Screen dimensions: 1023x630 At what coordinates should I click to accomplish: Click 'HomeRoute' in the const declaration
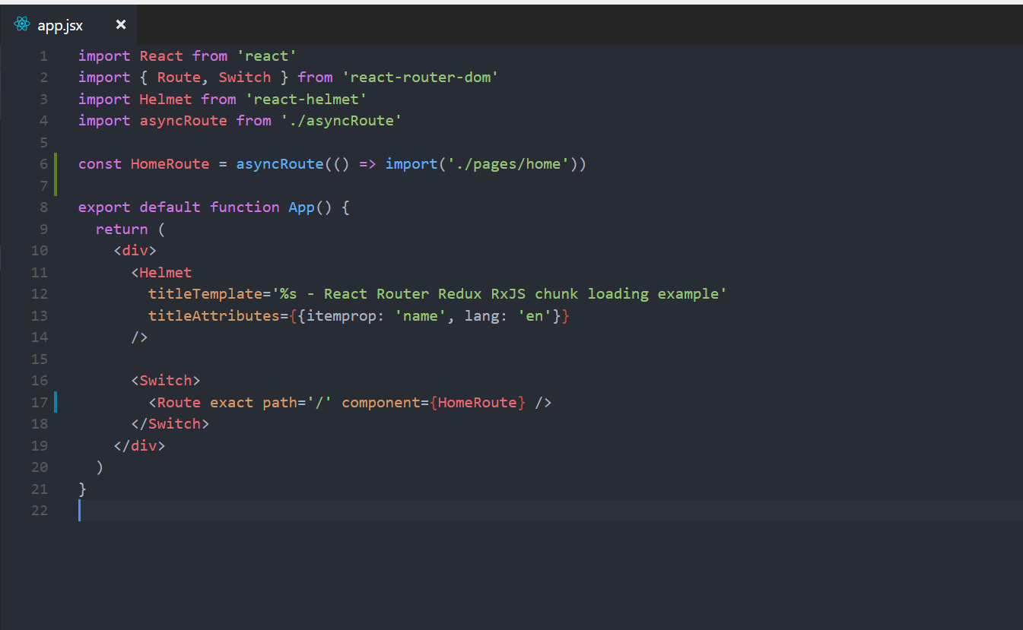pyautogui.click(x=170, y=164)
